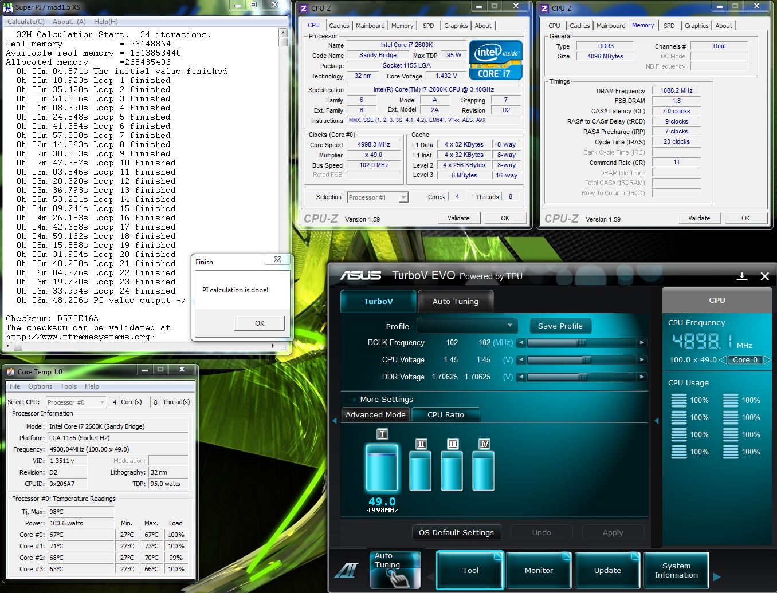Select CPU core I ratio bar
777x593 pixels.
(x=382, y=468)
